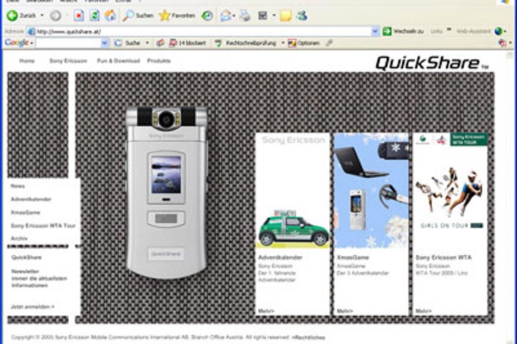Open the Favoriten star panel

177,16
